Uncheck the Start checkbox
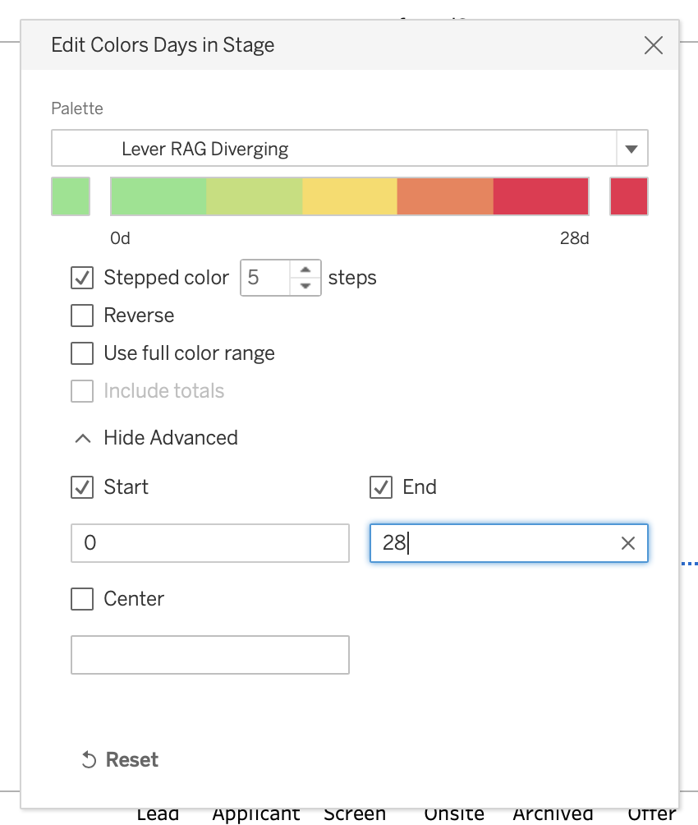 (81, 486)
